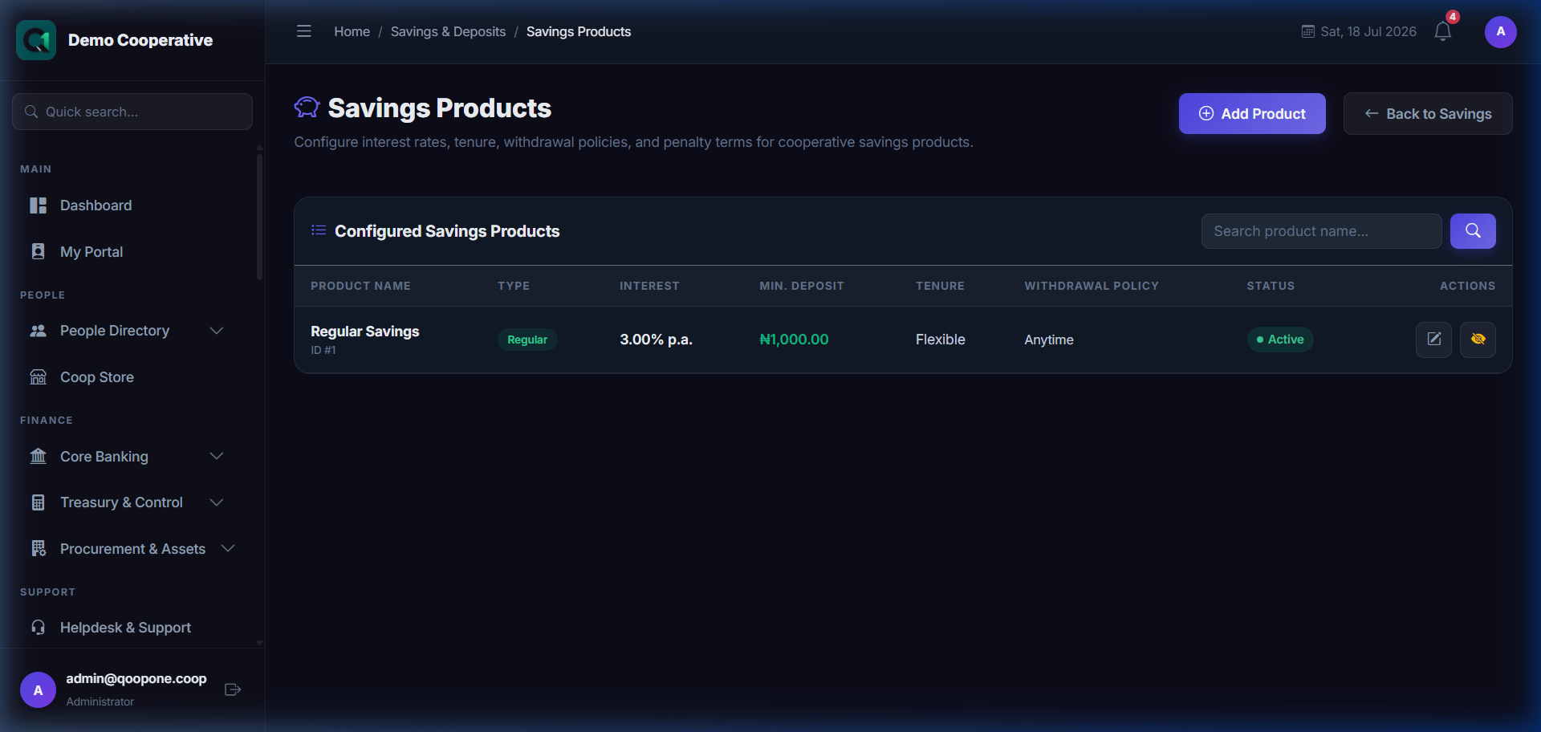
Task: Expand the Core Banking chevron
Action: pyautogui.click(x=216, y=456)
